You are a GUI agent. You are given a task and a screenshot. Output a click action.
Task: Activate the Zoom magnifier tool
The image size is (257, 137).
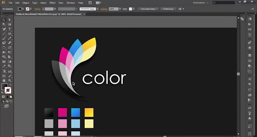[10, 80]
